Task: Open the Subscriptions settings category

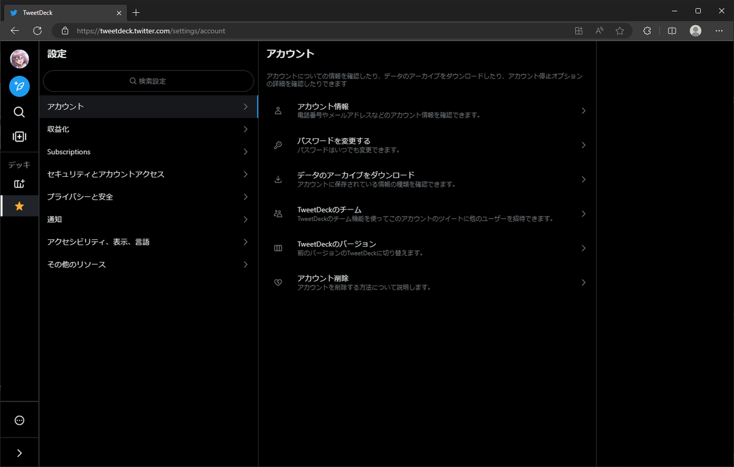Action: tap(149, 152)
